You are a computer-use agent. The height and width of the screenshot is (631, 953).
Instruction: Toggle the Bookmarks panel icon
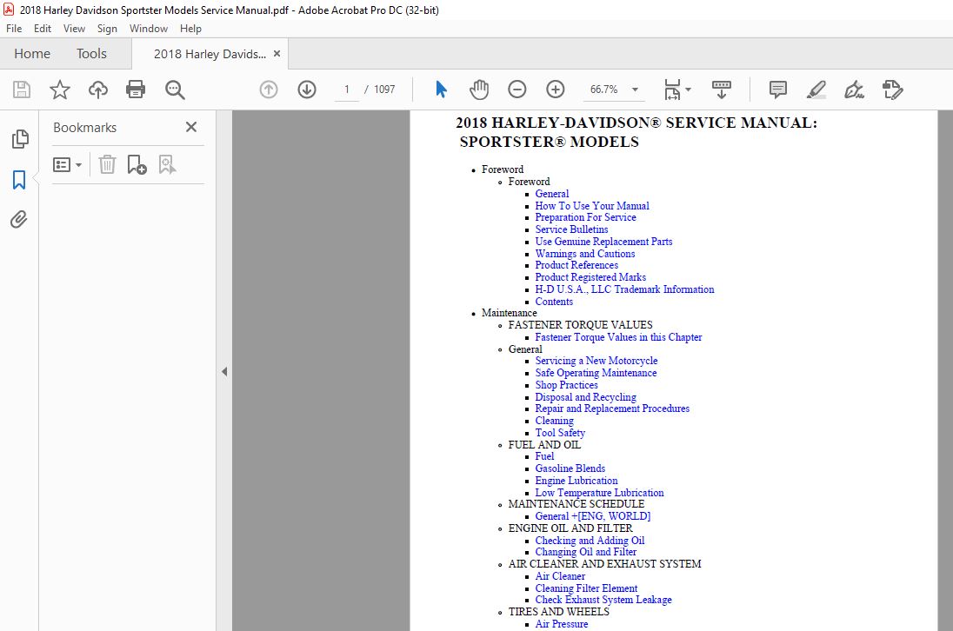pyautogui.click(x=19, y=180)
